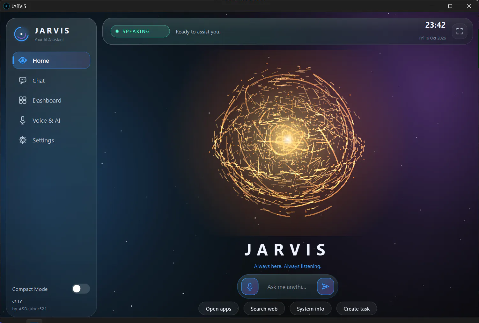479x323 pixels.
Task: Focus the Ask me anything input field
Action: tap(287, 287)
